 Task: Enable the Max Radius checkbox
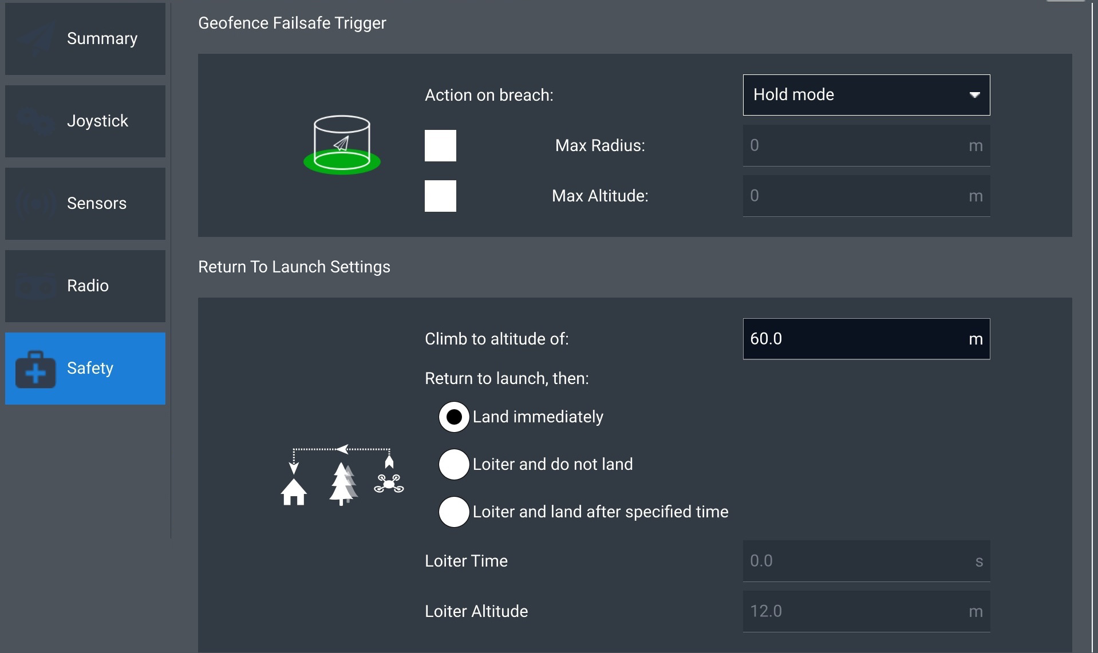point(440,145)
